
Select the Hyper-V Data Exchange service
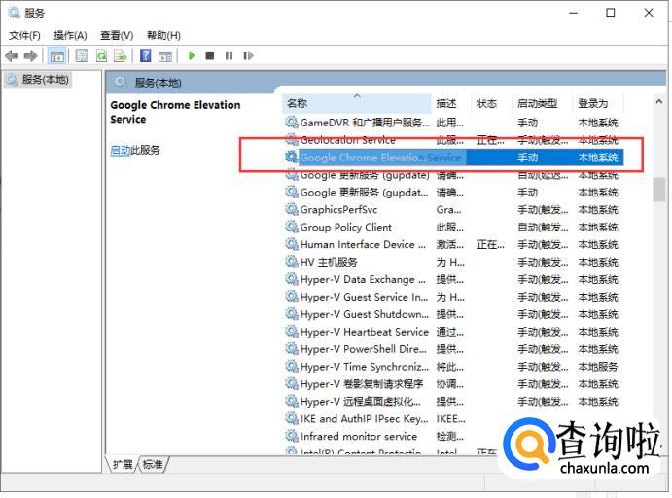[453, 279]
